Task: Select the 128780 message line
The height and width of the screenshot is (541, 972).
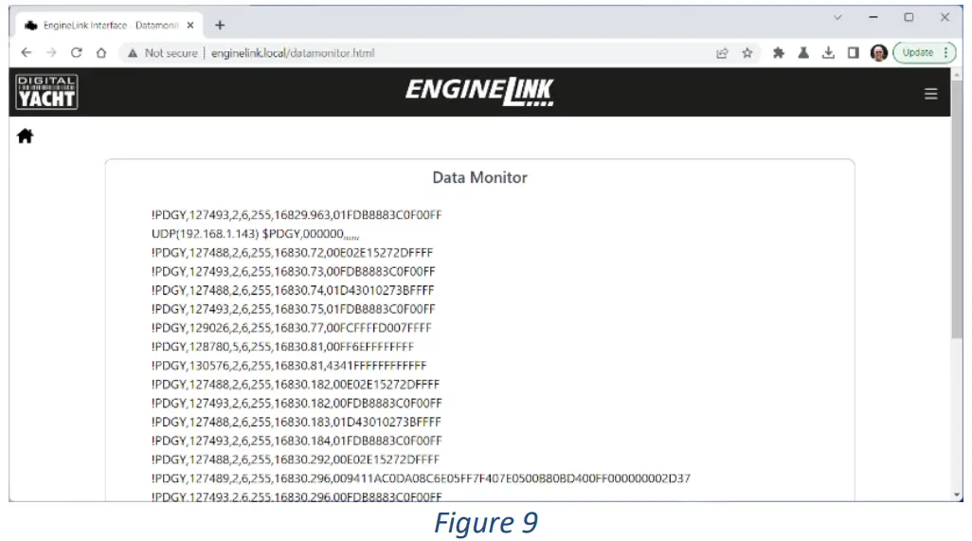Action: coord(282,347)
